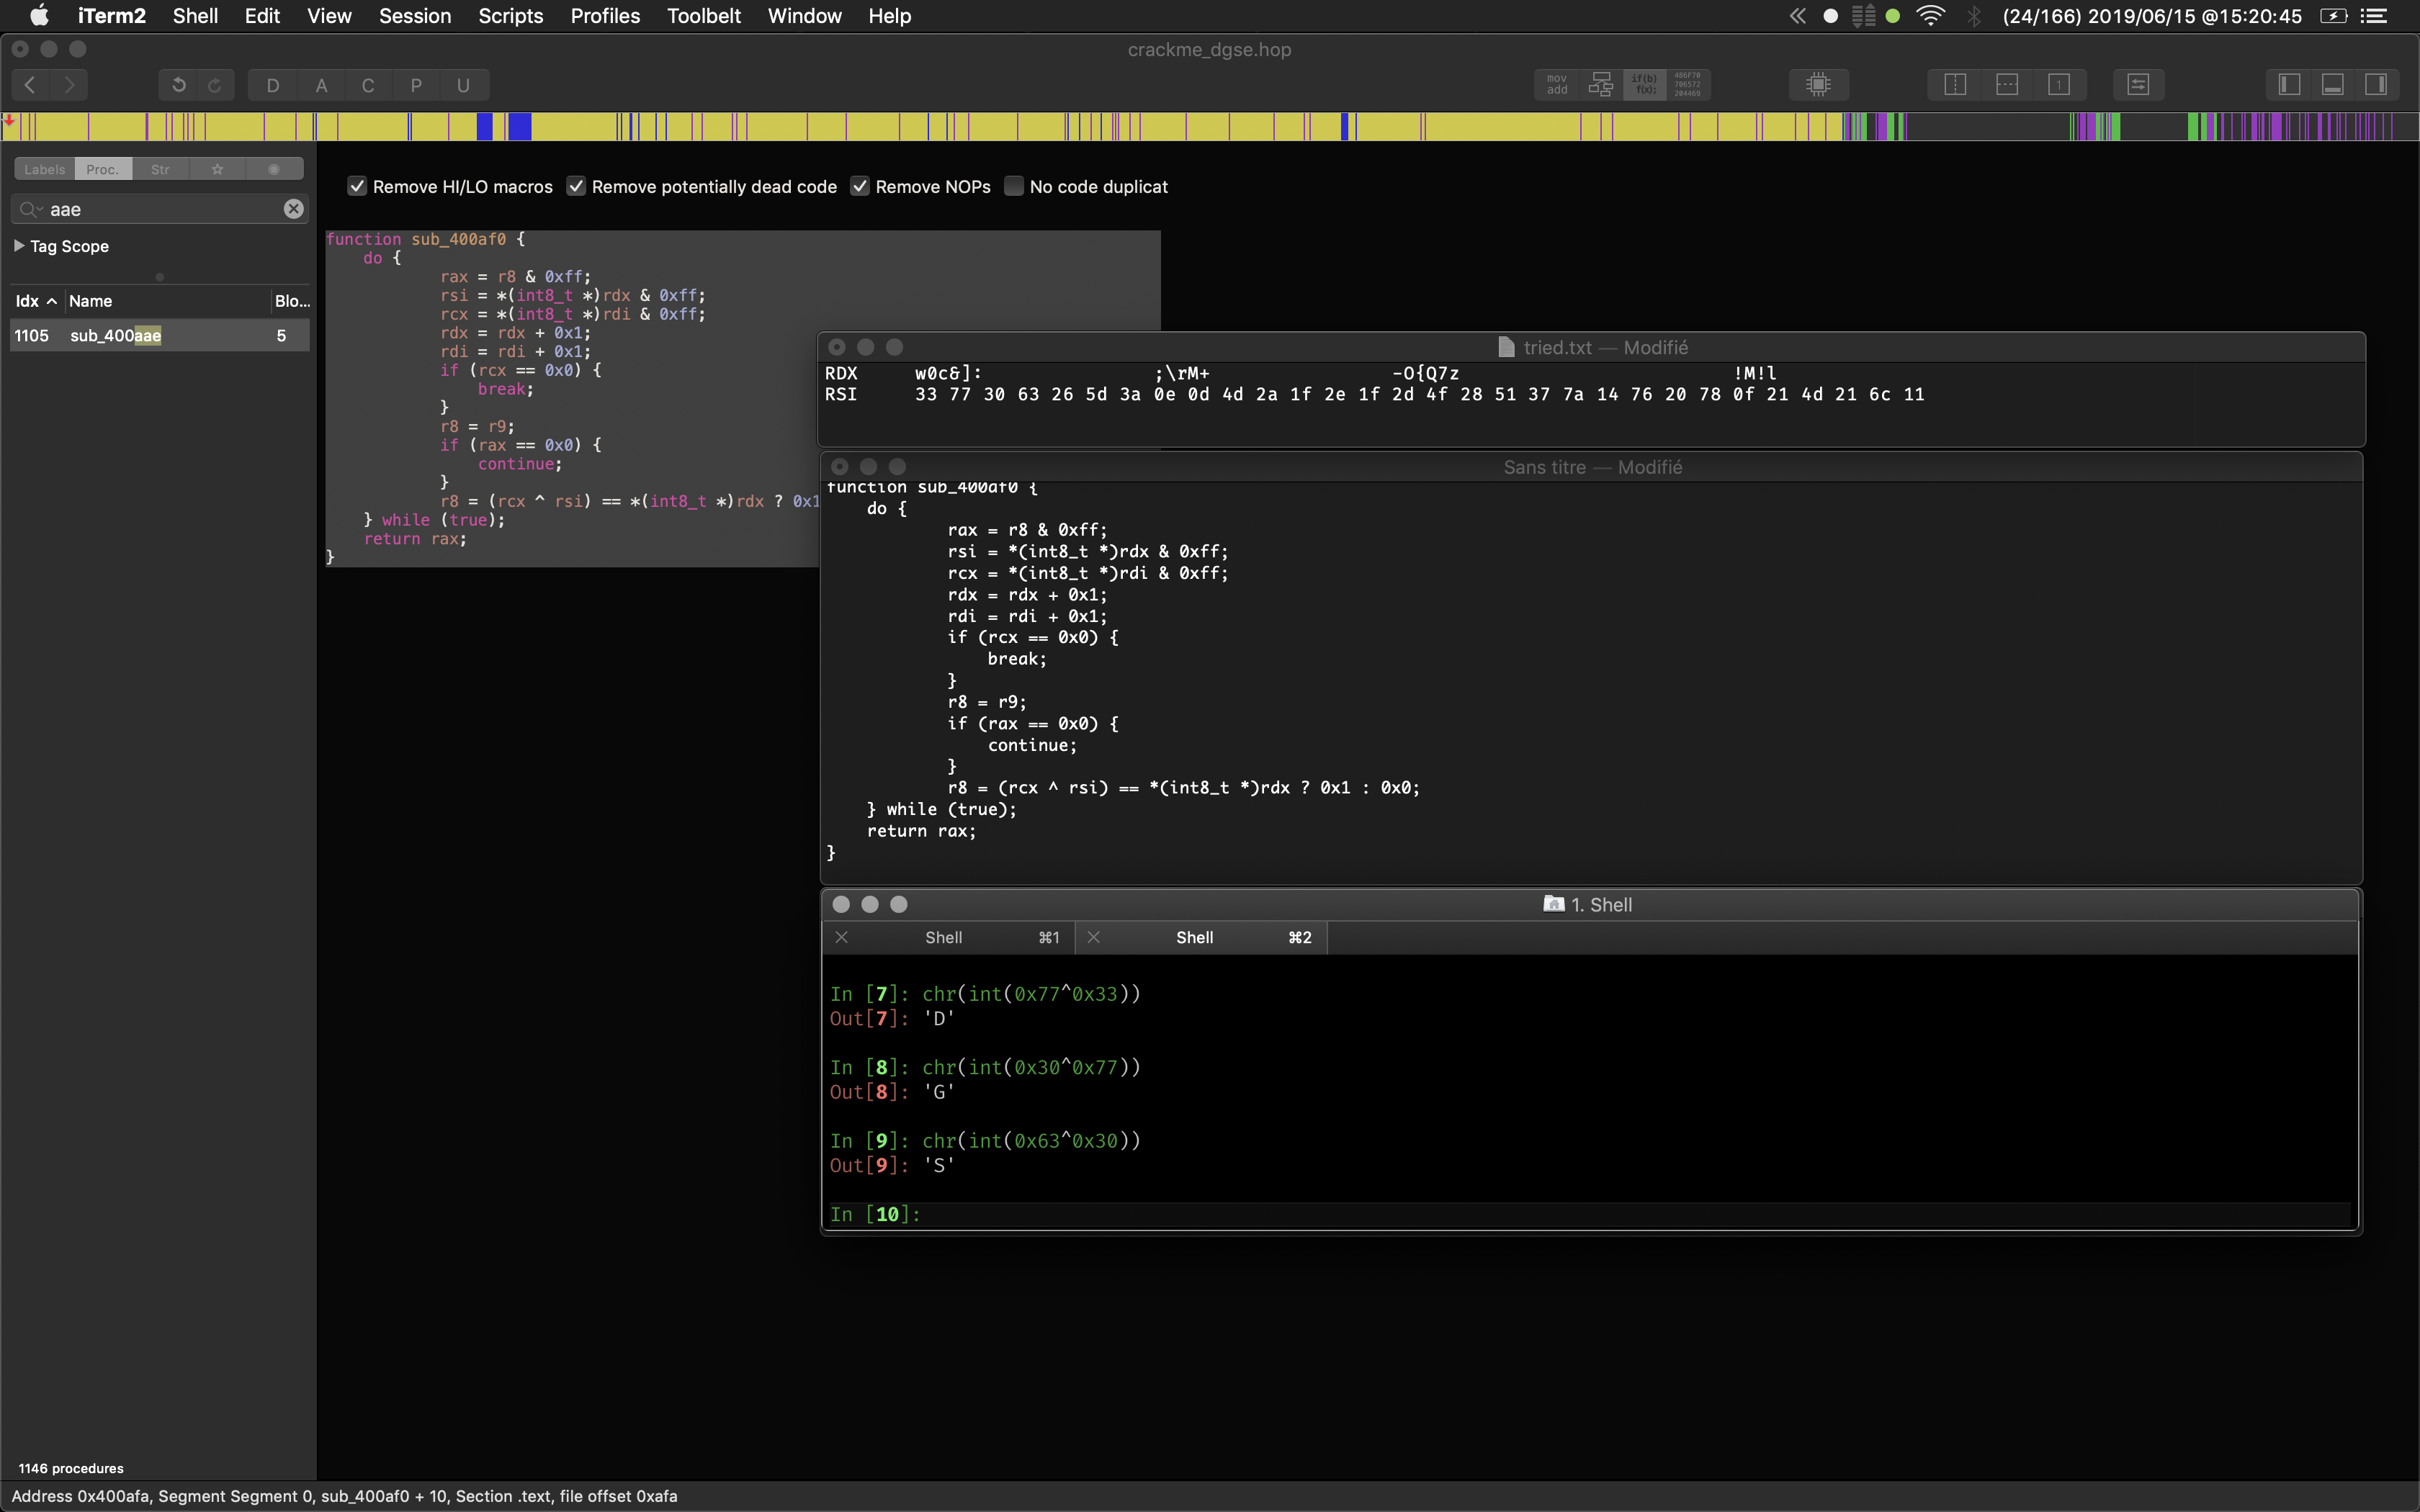Split view vertically icon

coord(1955,85)
